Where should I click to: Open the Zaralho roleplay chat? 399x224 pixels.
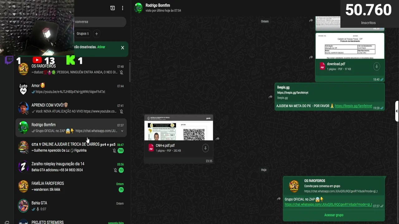point(71,167)
